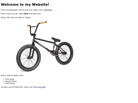Click the orange right handlebar grip

(43, 22)
